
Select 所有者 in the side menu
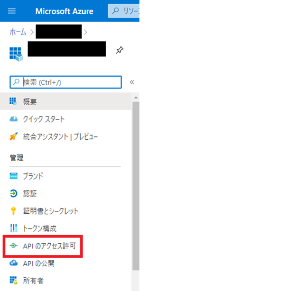point(33,281)
